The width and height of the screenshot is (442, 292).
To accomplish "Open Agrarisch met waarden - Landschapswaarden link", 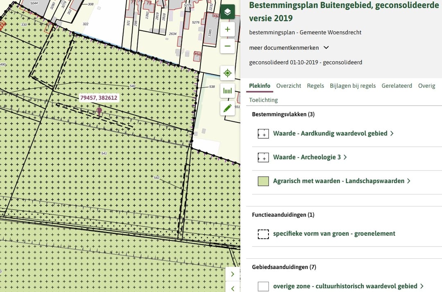I will tap(341, 181).
